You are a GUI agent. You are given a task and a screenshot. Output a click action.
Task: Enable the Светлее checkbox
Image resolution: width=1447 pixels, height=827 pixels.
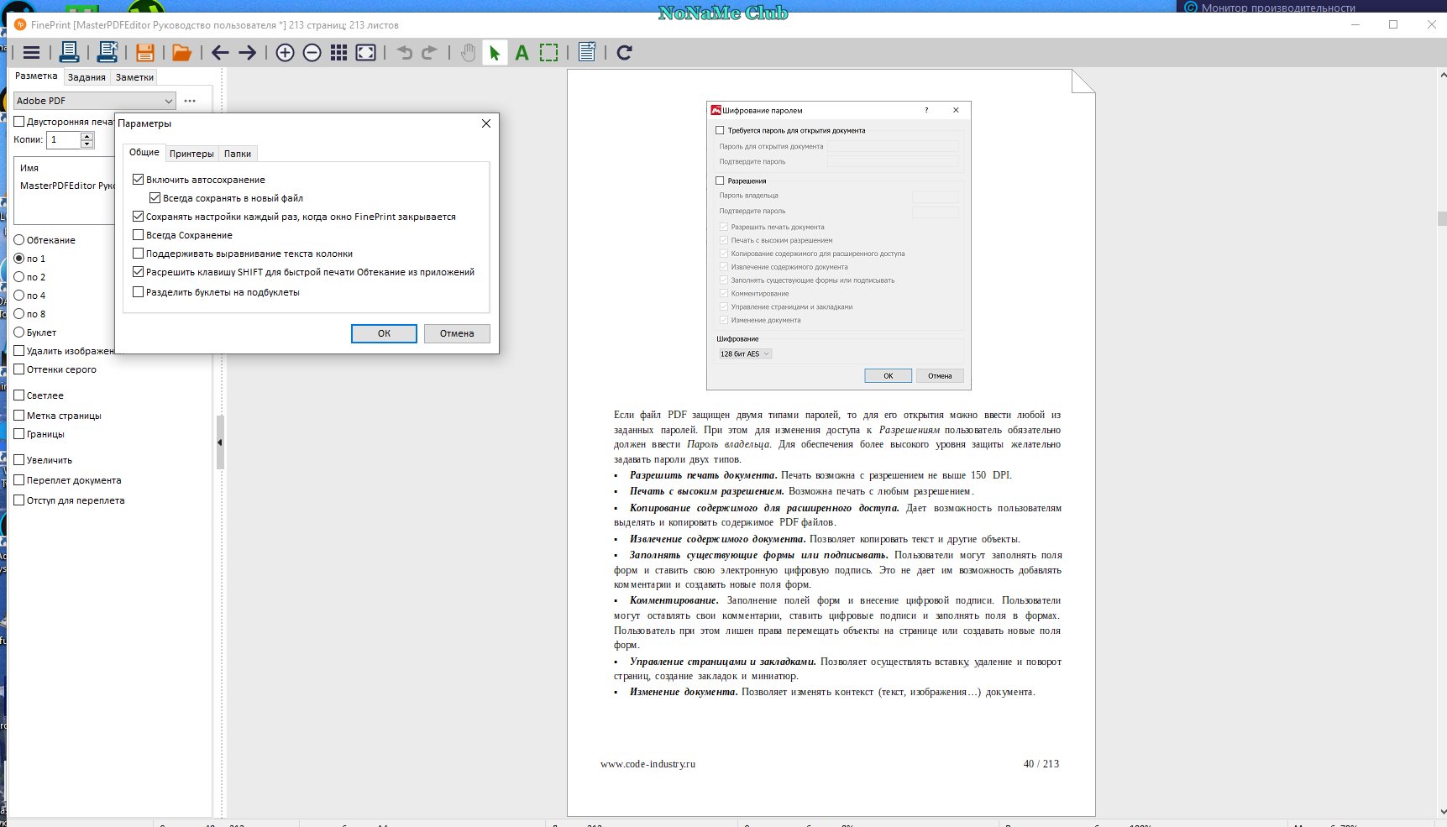click(x=19, y=395)
